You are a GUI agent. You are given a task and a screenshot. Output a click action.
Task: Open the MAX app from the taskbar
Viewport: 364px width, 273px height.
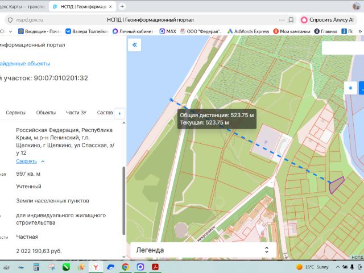140,267
